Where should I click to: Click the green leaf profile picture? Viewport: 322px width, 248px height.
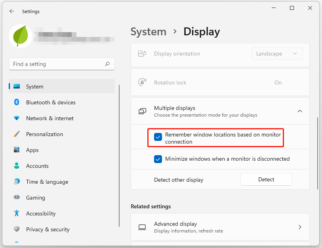coord(20,36)
